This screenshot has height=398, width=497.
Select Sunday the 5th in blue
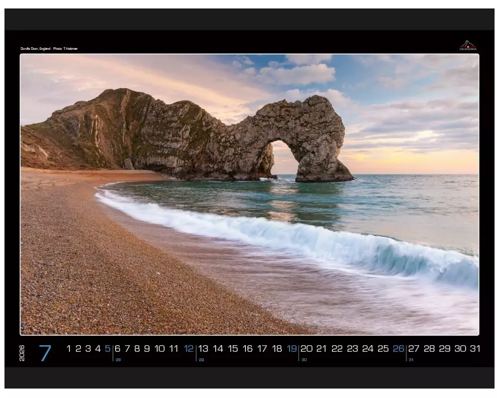point(107,349)
